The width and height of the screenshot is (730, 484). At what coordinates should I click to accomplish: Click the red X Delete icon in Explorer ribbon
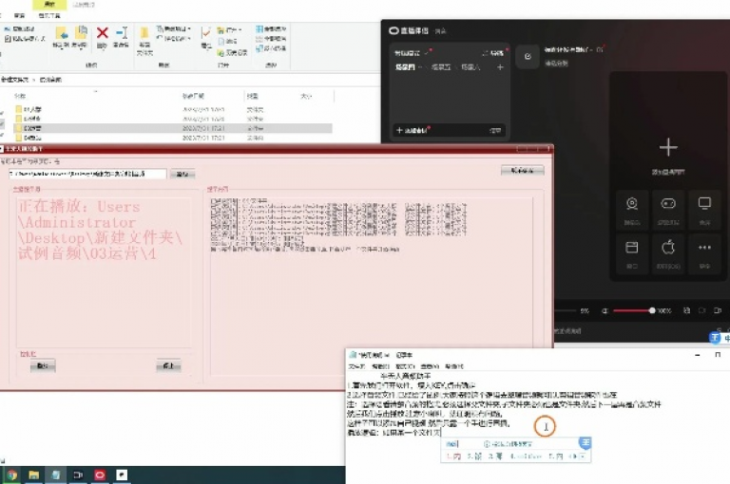[x=103, y=32]
